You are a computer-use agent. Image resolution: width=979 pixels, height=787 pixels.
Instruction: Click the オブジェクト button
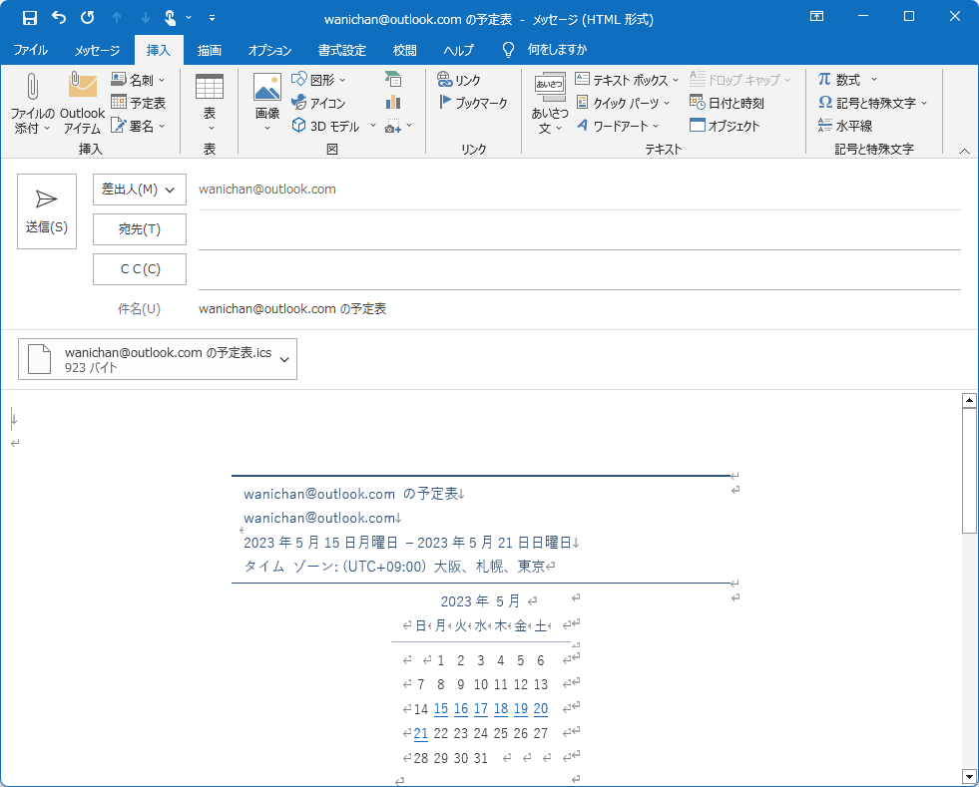coord(725,126)
